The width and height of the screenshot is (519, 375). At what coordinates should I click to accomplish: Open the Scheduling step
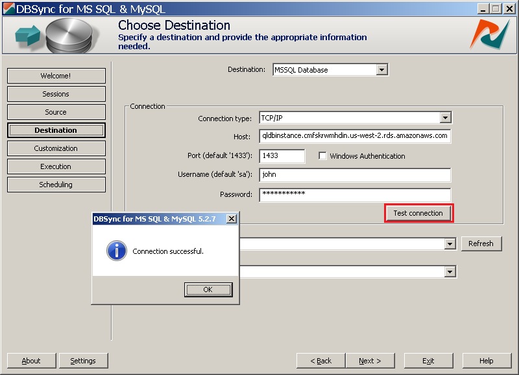click(56, 185)
